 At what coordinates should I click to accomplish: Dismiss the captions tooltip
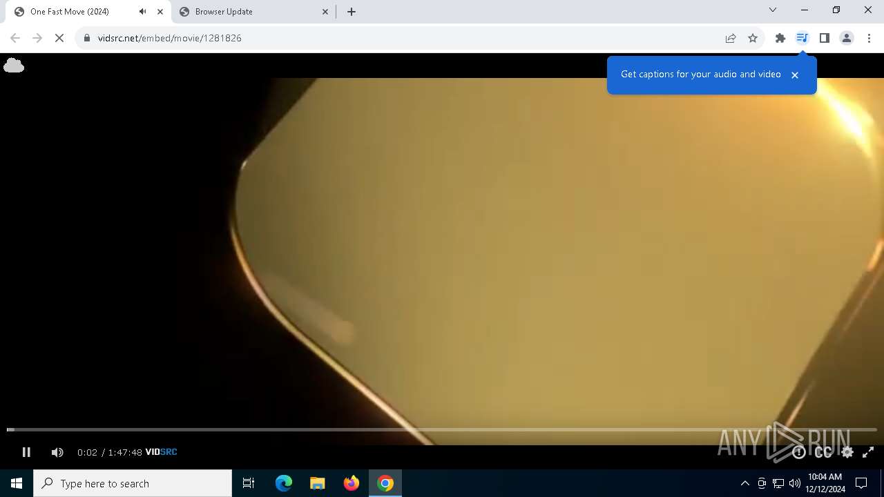point(795,75)
